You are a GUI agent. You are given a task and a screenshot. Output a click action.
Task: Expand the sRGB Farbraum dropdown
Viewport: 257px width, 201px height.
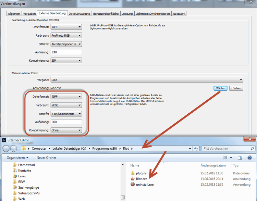(66, 105)
